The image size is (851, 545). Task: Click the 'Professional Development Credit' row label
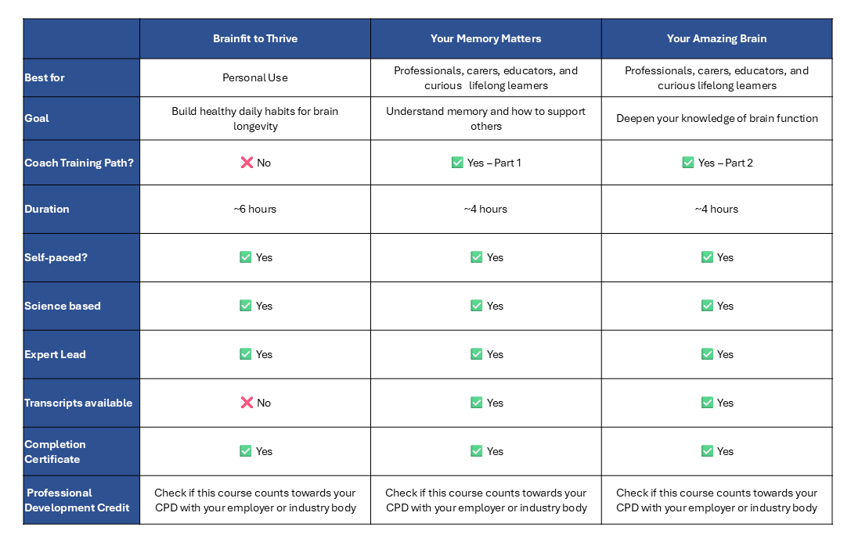77,500
